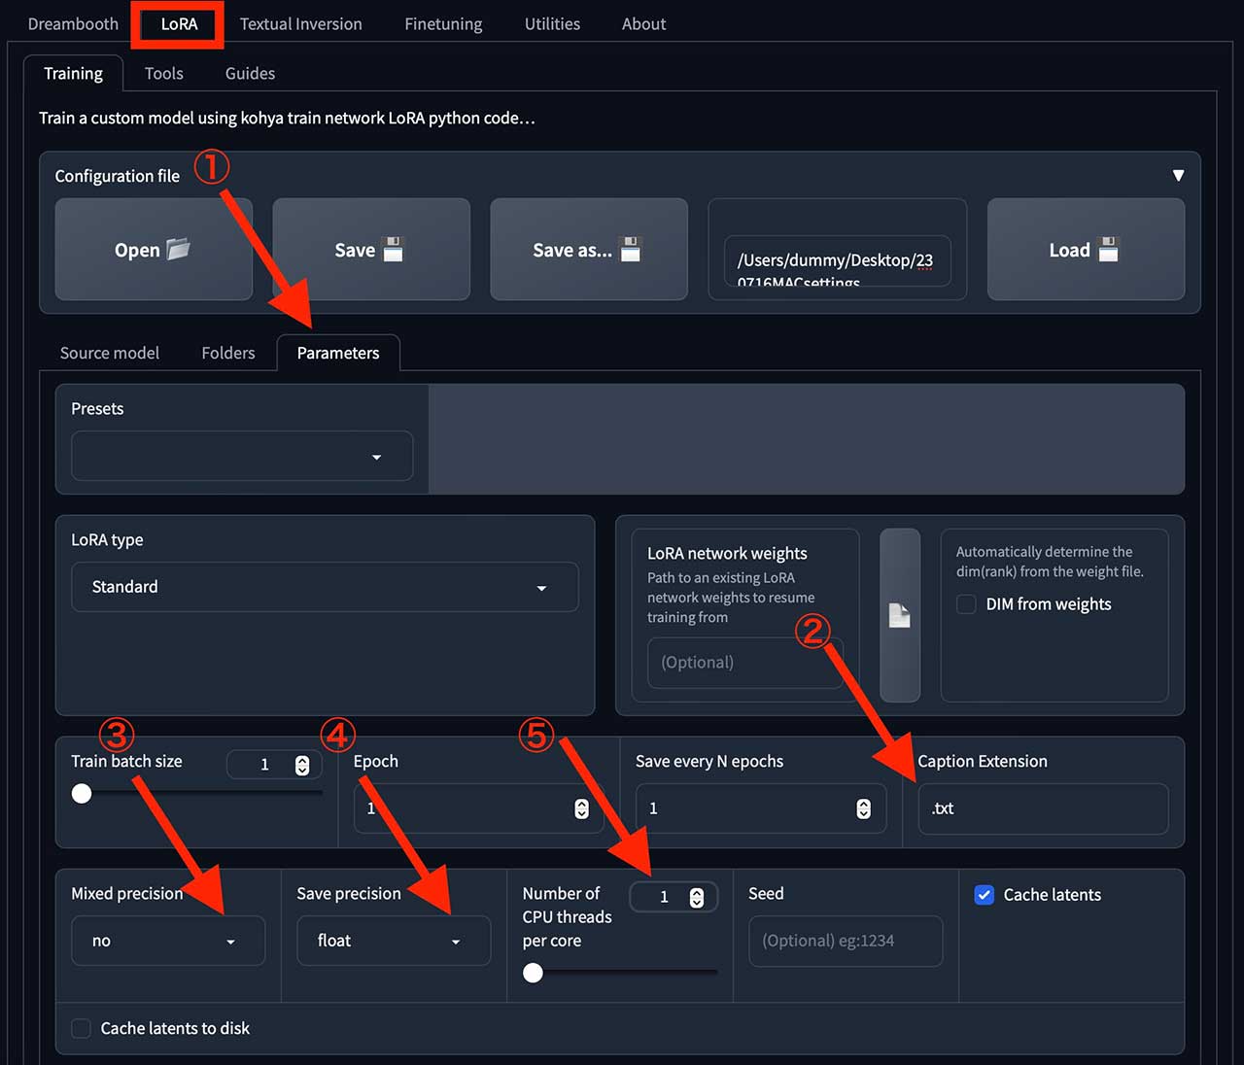Expand the LoRA type dropdown
Screen dimensions: 1244x1065
click(x=325, y=587)
